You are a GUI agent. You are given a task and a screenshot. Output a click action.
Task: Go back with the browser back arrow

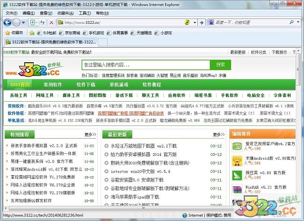pyautogui.click(x=7, y=22)
